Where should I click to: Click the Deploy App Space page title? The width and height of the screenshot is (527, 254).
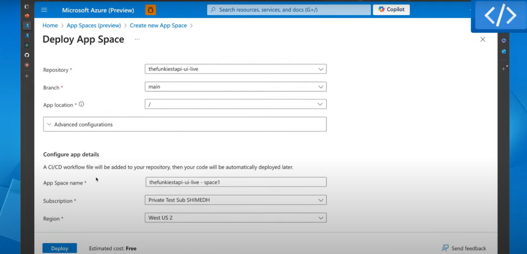tap(83, 39)
